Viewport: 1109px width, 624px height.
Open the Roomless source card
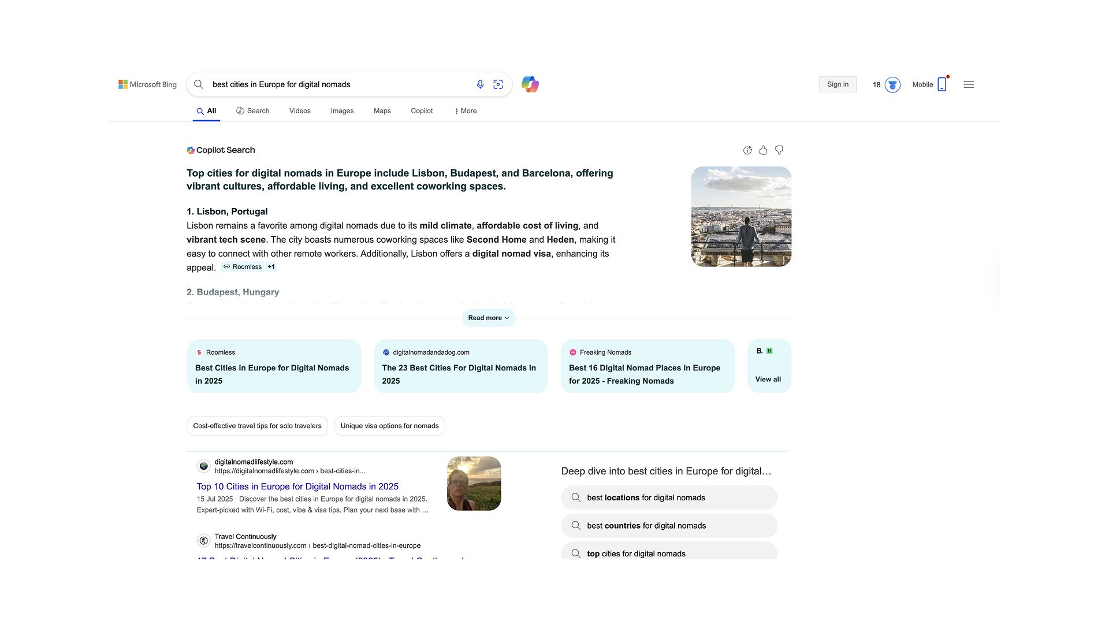point(274,366)
